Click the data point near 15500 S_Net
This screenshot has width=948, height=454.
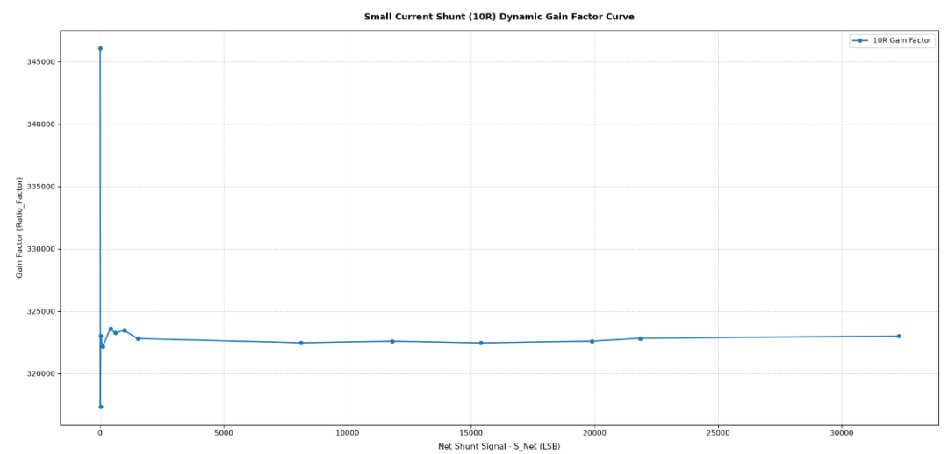(481, 343)
